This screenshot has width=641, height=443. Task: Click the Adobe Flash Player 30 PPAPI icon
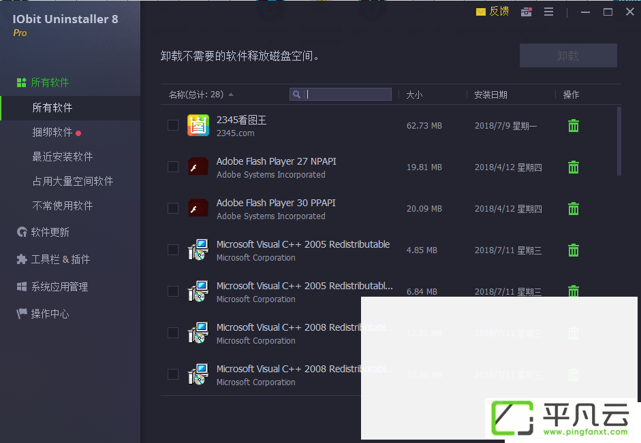pos(198,208)
